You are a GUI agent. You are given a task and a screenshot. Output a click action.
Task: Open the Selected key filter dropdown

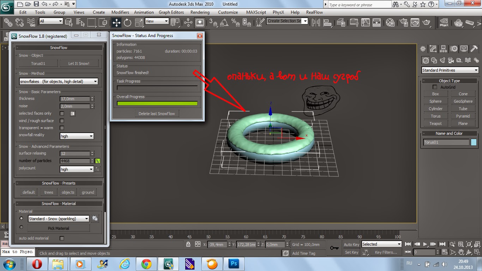[382, 244]
